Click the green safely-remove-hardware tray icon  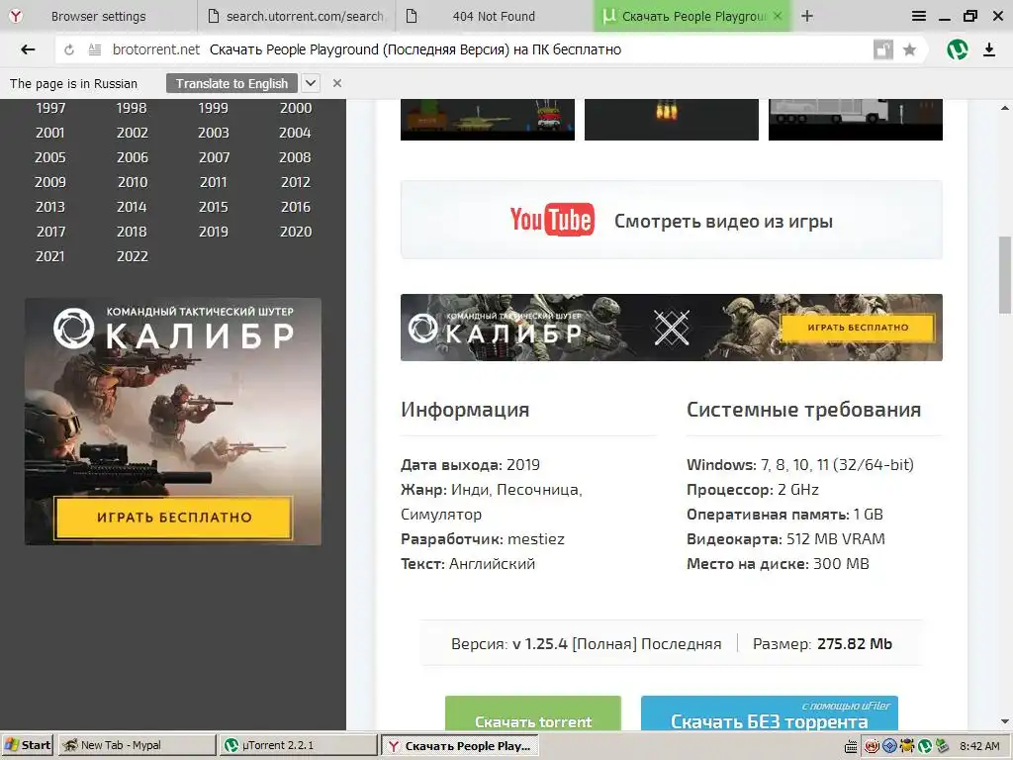pyautogui.click(x=942, y=746)
